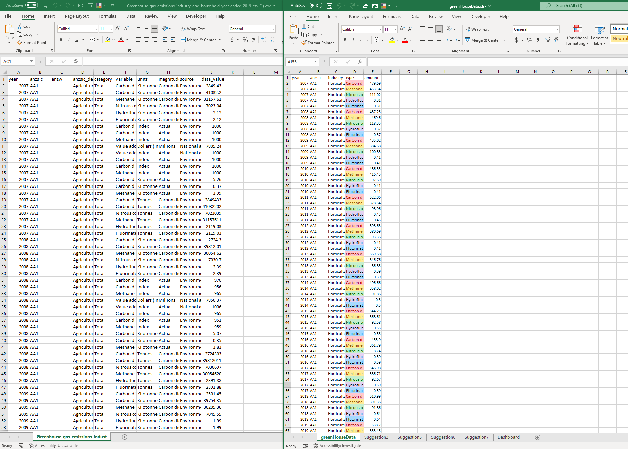Open the Formulas tab in left window
Screen dimensions: 628x449
[107, 16]
